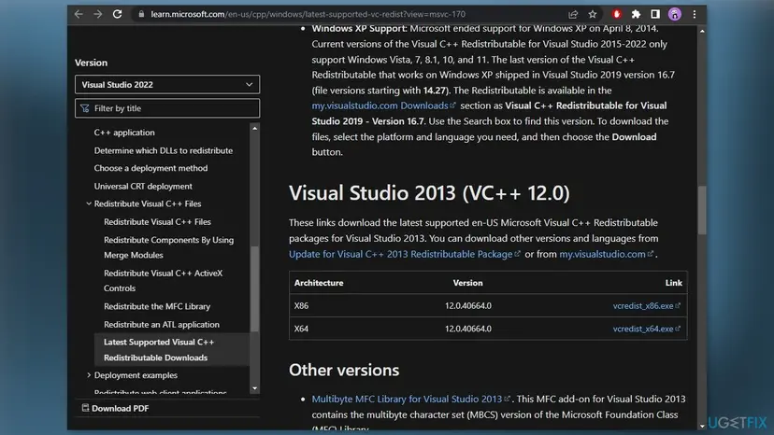Screen dimensions: 774x435
Task: Open Chrome three-dot menu
Action: pyautogui.click(x=694, y=14)
